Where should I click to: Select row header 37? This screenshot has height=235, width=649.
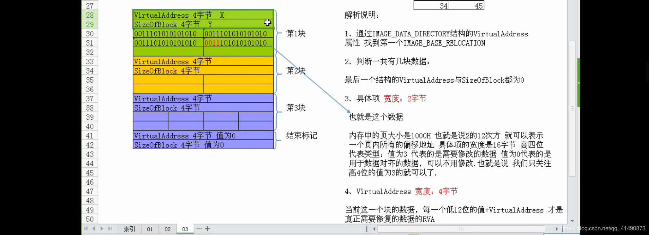(90, 99)
